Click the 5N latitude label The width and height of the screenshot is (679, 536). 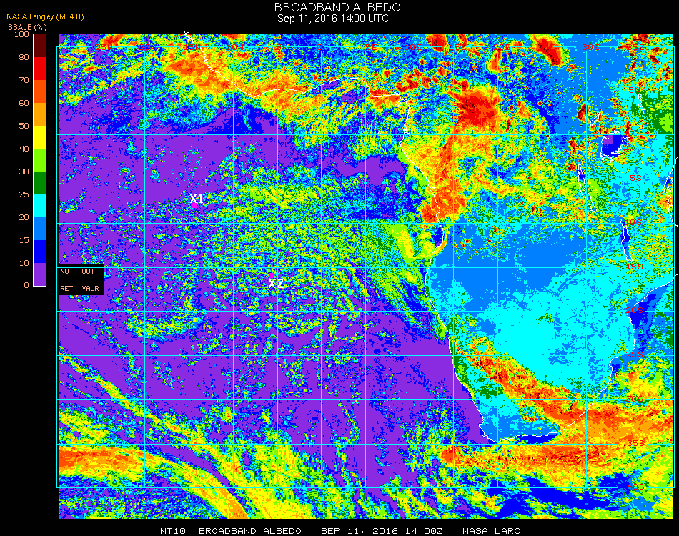[x=634, y=90]
